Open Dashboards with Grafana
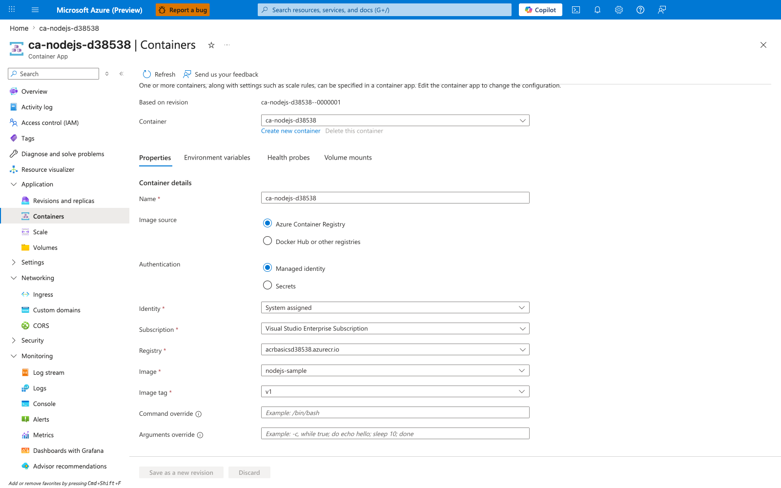The image size is (781, 488). 68,450
